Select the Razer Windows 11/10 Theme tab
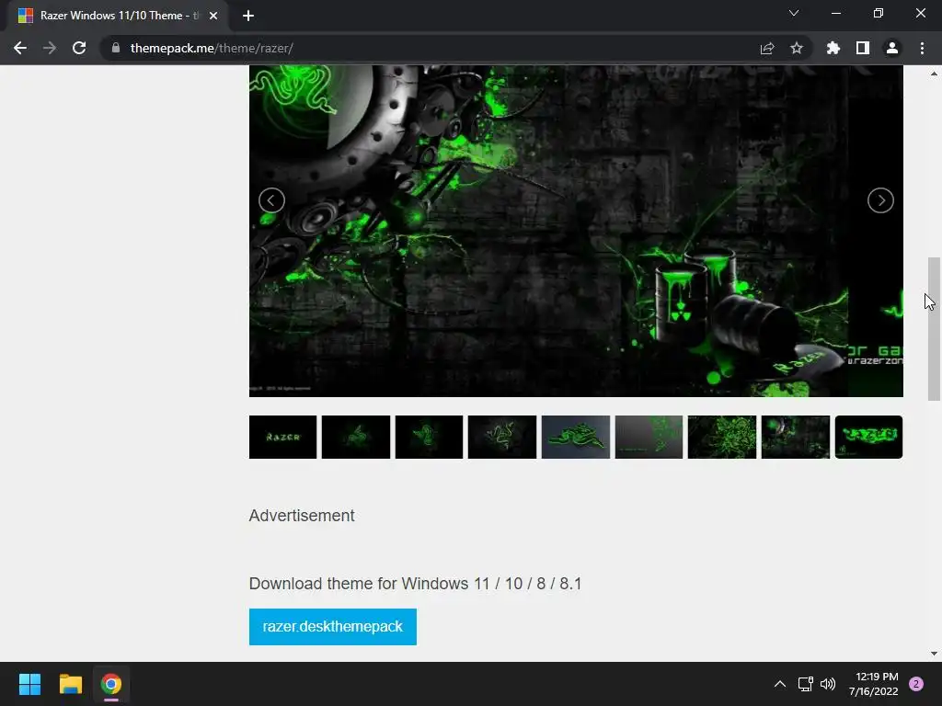The width and height of the screenshot is (942, 706). coord(119,16)
